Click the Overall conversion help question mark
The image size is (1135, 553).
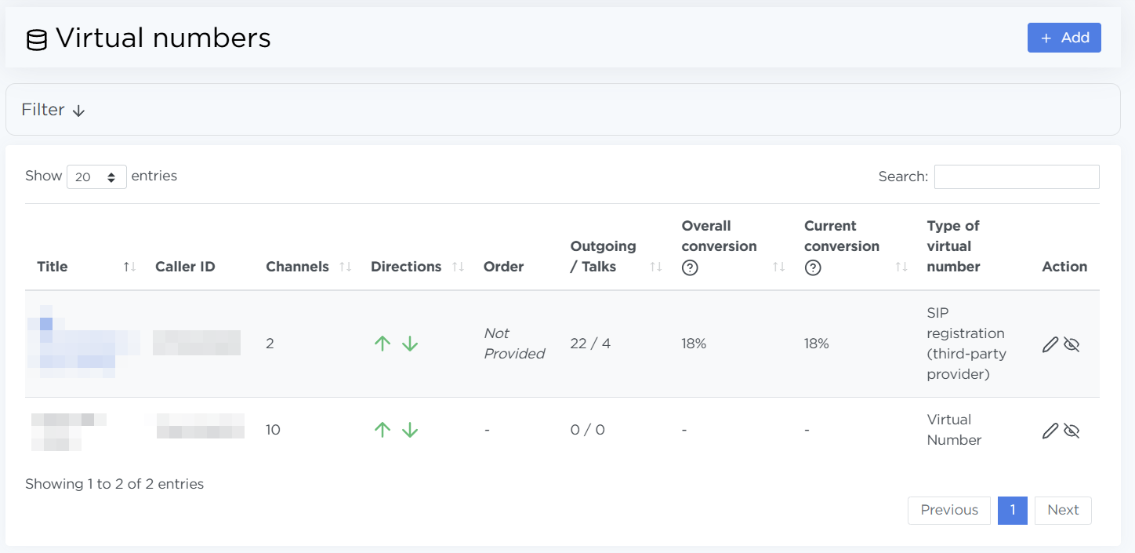pyautogui.click(x=690, y=267)
